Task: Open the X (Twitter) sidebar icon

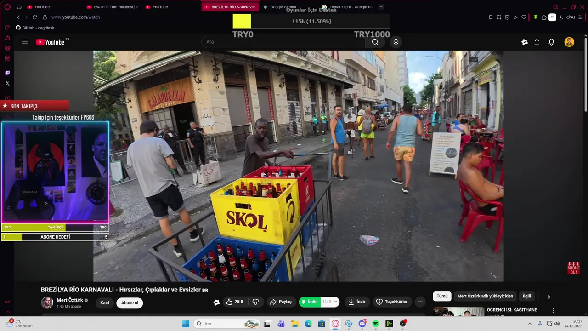Action: 7,83
